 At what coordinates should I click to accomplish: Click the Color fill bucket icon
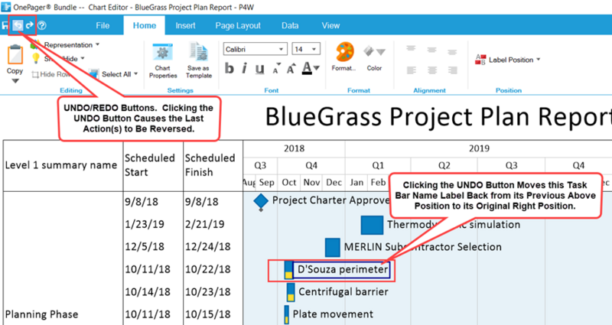click(x=369, y=51)
